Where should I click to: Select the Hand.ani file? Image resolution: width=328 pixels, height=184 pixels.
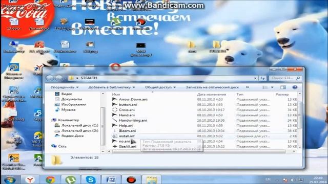(127, 115)
